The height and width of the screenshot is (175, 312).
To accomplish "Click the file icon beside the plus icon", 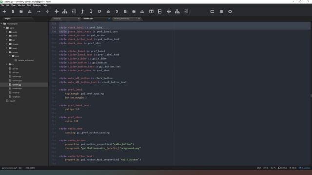I will pos(13,12).
